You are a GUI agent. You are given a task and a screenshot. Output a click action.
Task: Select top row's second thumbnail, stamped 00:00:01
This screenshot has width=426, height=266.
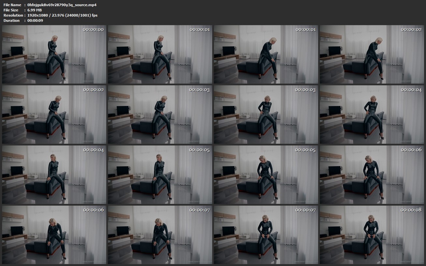click(160, 54)
